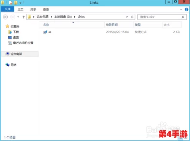Select the ss shortcut file
Image resolution: width=190 pixels, height=141 pixels.
click(x=50, y=32)
